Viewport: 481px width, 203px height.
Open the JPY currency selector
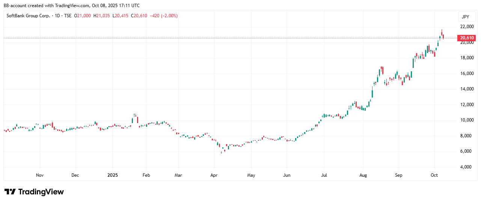point(465,17)
